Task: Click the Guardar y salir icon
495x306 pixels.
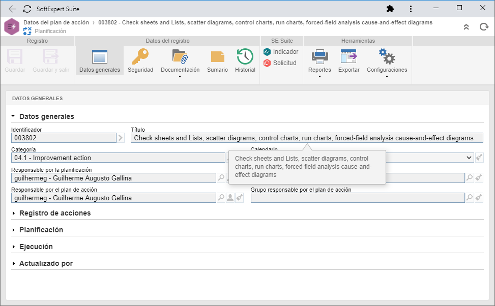Action: (x=50, y=57)
